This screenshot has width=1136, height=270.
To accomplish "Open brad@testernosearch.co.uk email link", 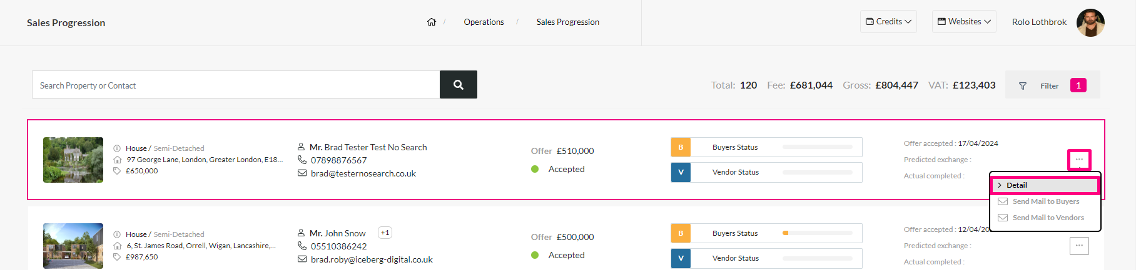I will pos(363,173).
